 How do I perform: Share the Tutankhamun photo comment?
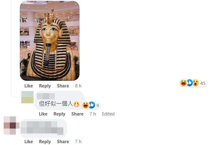point(63,86)
